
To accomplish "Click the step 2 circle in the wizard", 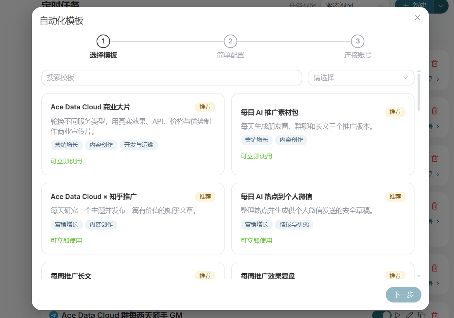I will (230, 41).
